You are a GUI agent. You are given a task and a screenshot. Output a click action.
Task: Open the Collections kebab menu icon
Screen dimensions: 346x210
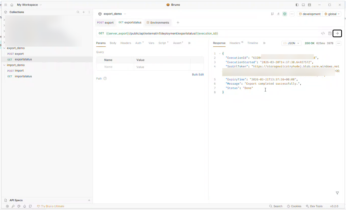(89, 12)
